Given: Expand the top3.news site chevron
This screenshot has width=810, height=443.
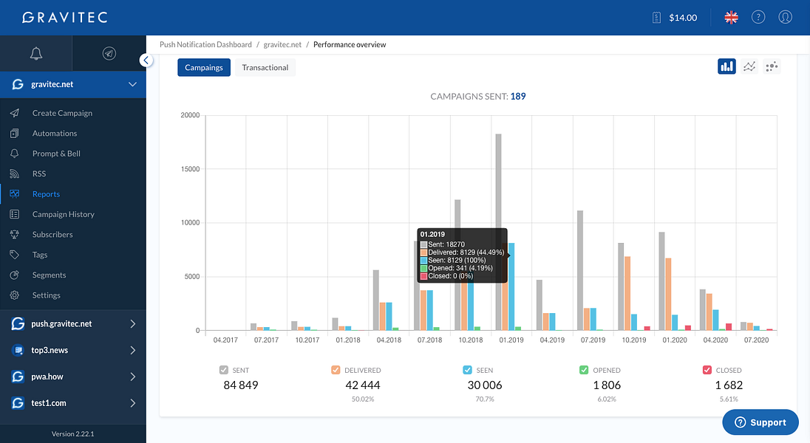Looking at the screenshot, I should coord(133,350).
